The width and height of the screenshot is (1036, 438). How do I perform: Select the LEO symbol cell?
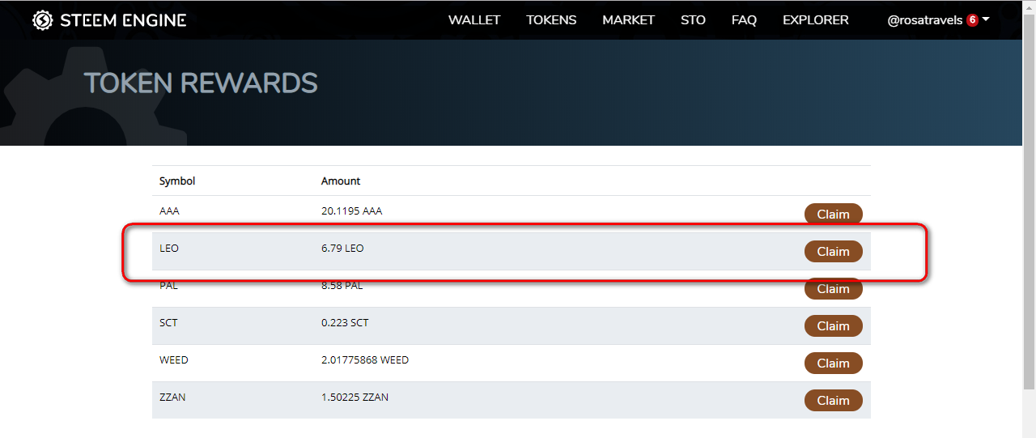[x=169, y=248]
